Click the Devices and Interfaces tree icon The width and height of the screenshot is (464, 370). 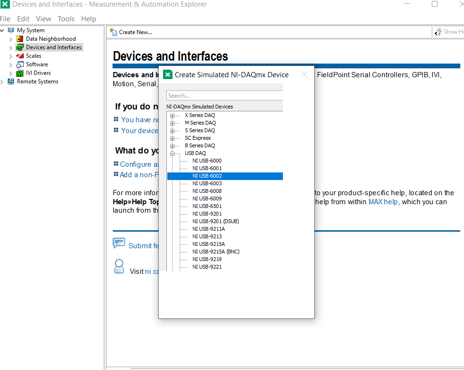[20, 47]
